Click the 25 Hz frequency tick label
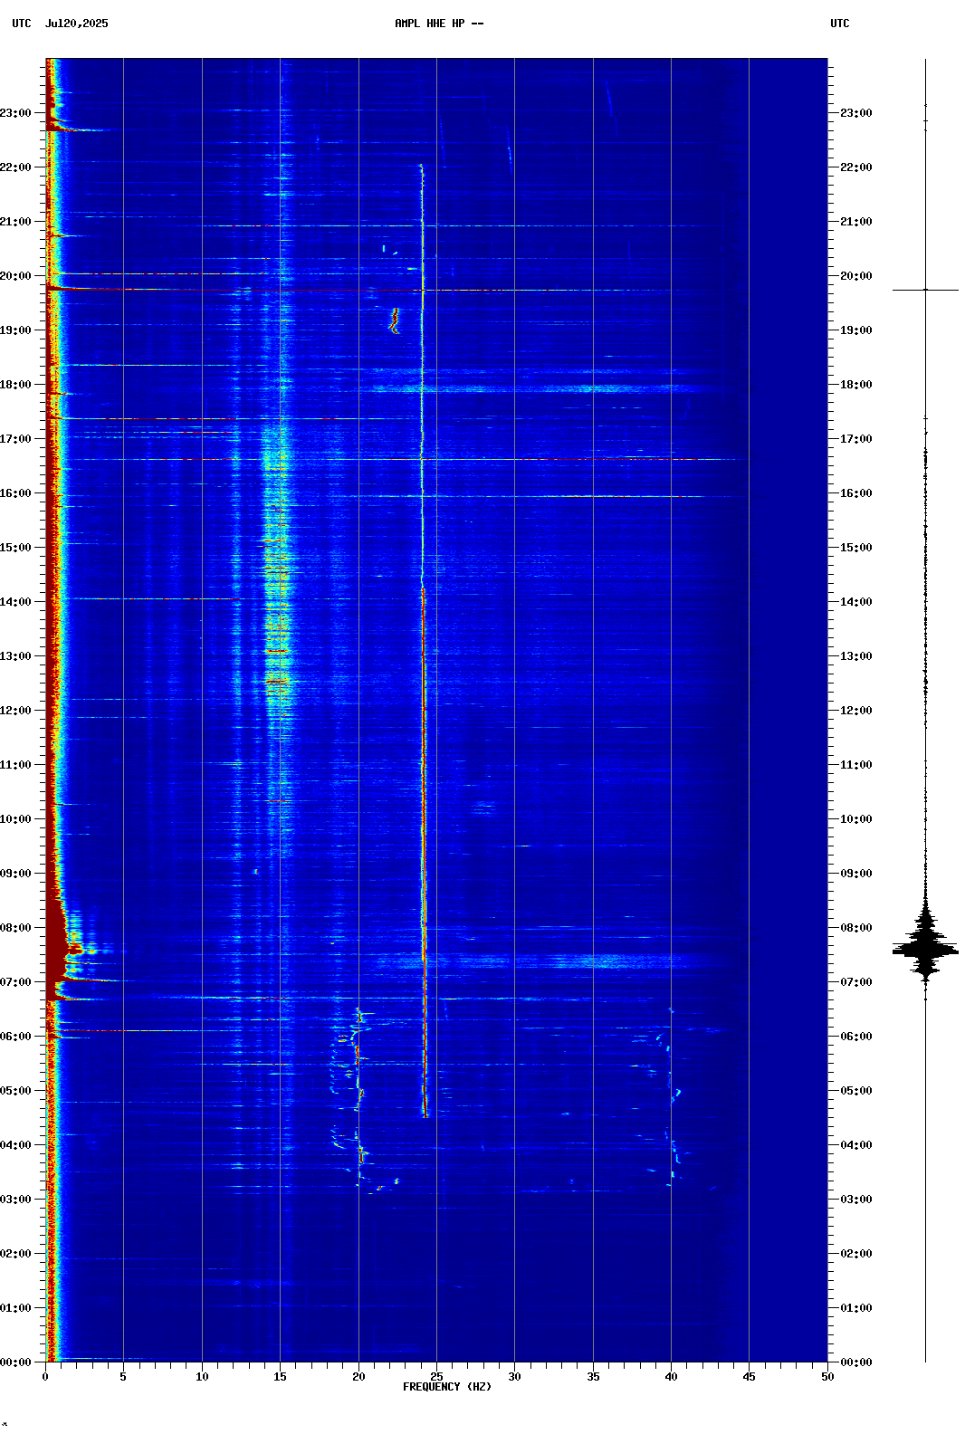Image resolution: width=965 pixels, height=1434 pixels. pyautogui.click(x=436, y=1377)
